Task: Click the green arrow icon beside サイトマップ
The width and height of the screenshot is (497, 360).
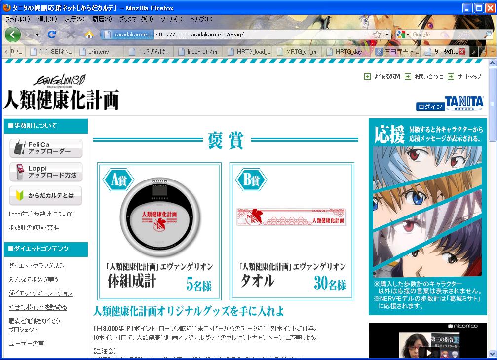Action: tap(451, 76)
